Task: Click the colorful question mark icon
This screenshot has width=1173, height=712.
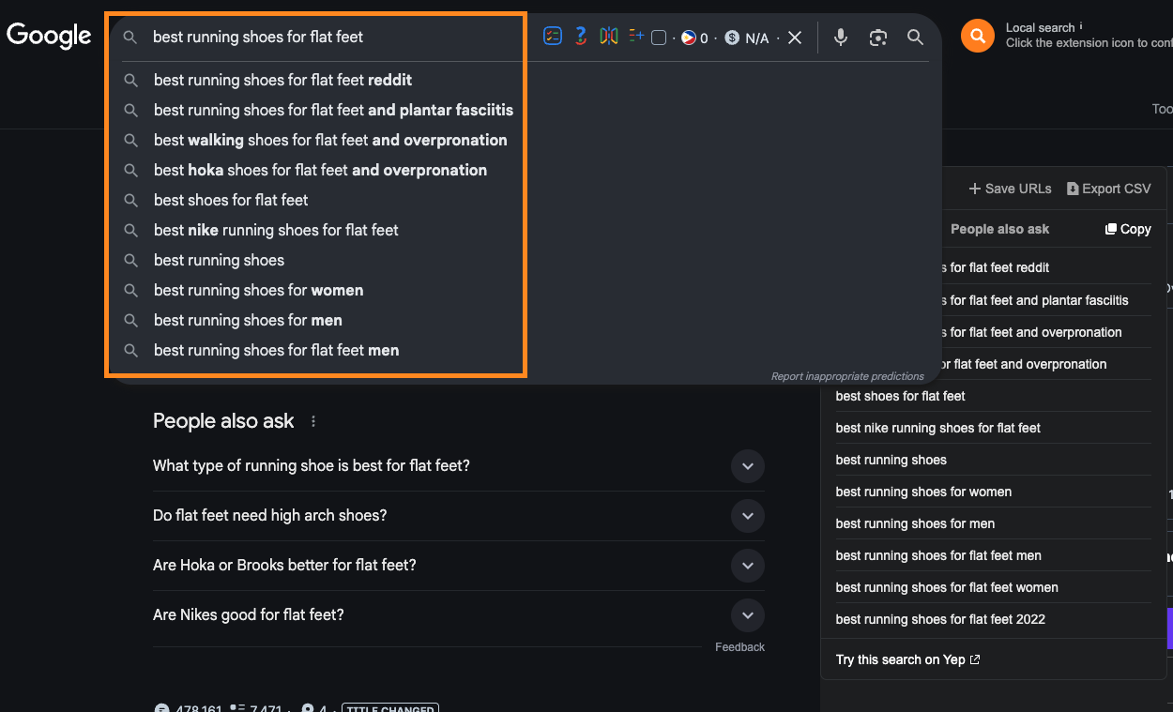Action: pos(581,37)
